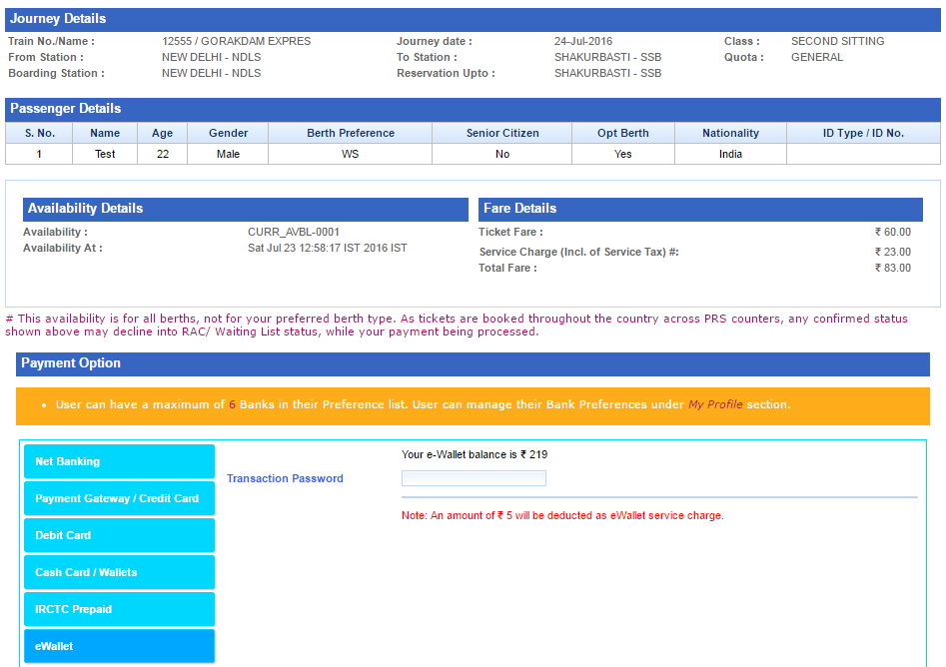This screenshot has height=667, width=946.
Task: Click the eWallet payment tab
Action: 119,646
